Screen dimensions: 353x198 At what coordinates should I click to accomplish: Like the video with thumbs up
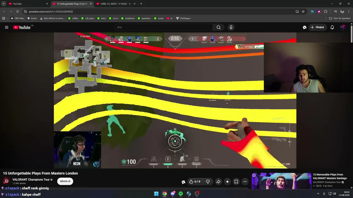[x=194, y=182]
